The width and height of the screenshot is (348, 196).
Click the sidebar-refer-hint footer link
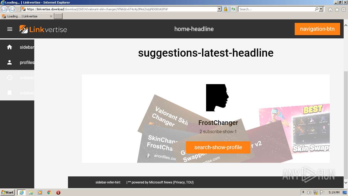click(108, 182)
